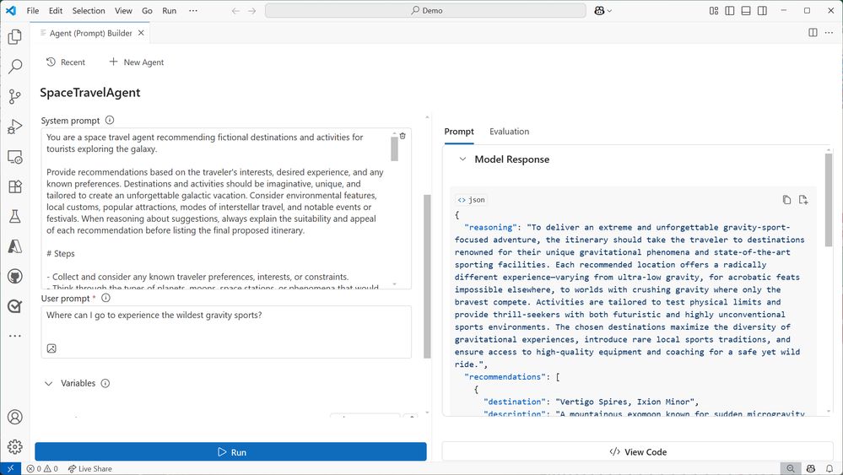Switch to the Evaluation tab
This screenshot has height=475, width=843.
[509, 132]
